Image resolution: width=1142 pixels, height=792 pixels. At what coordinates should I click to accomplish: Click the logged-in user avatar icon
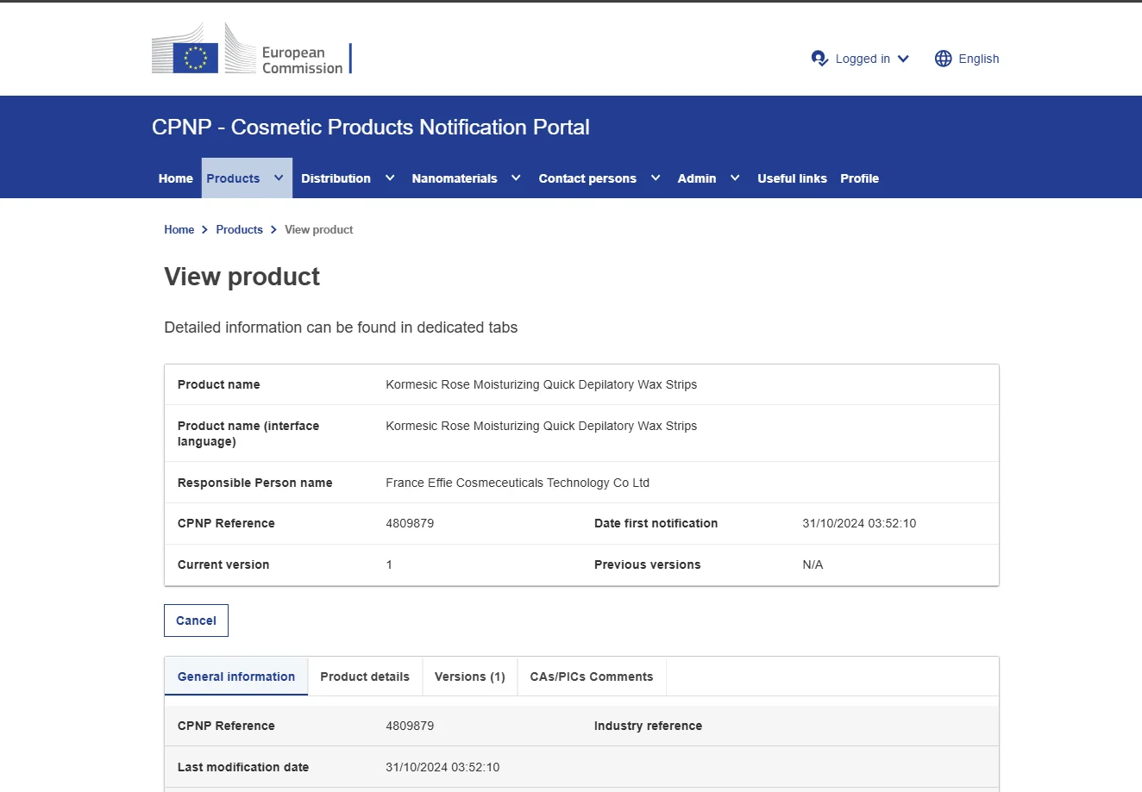[819, 59]
